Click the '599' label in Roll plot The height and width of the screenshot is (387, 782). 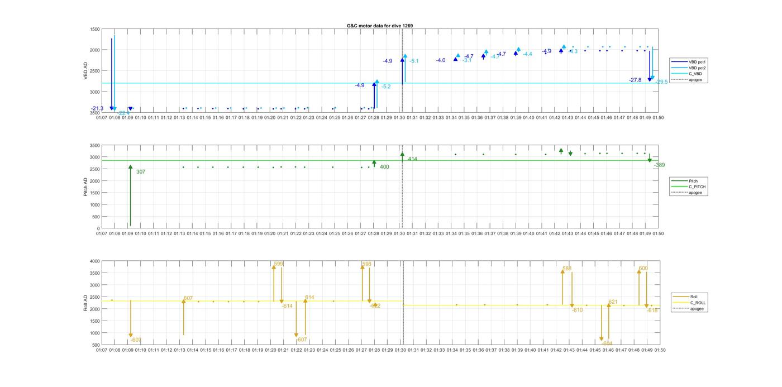coord(279,264)
